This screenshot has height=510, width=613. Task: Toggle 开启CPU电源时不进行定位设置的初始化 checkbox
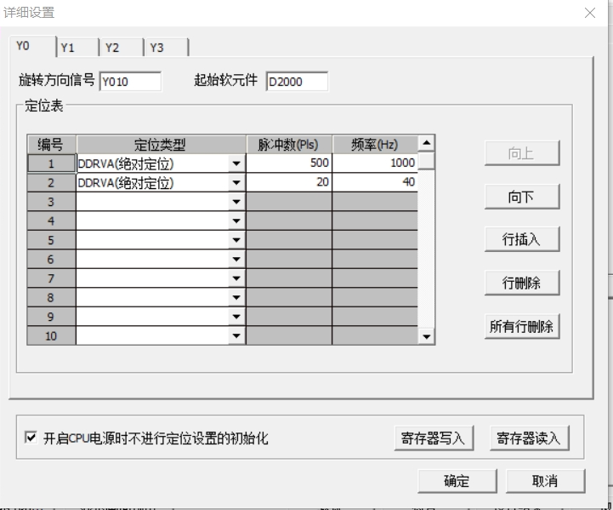(31, 438)
